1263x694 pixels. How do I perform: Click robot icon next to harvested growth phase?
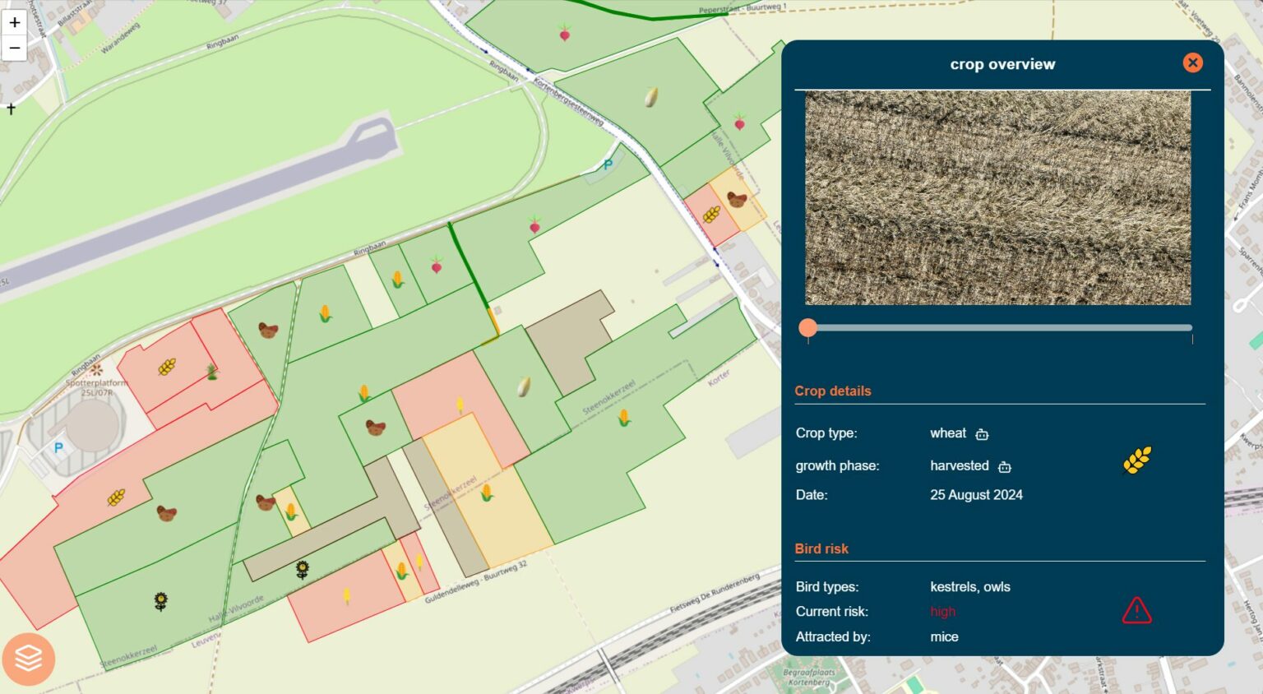pyautogui.click(x=1004, y=467)
